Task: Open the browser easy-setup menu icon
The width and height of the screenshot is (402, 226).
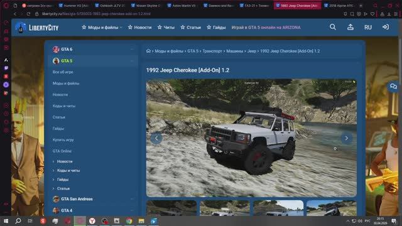Action: point(396,14)
